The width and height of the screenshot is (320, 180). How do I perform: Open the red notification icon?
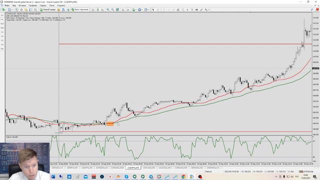(x=317, y=9)
